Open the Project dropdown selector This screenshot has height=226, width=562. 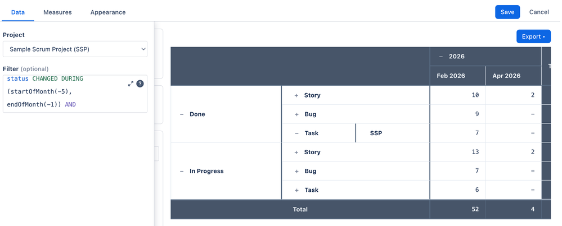(75, 49)
